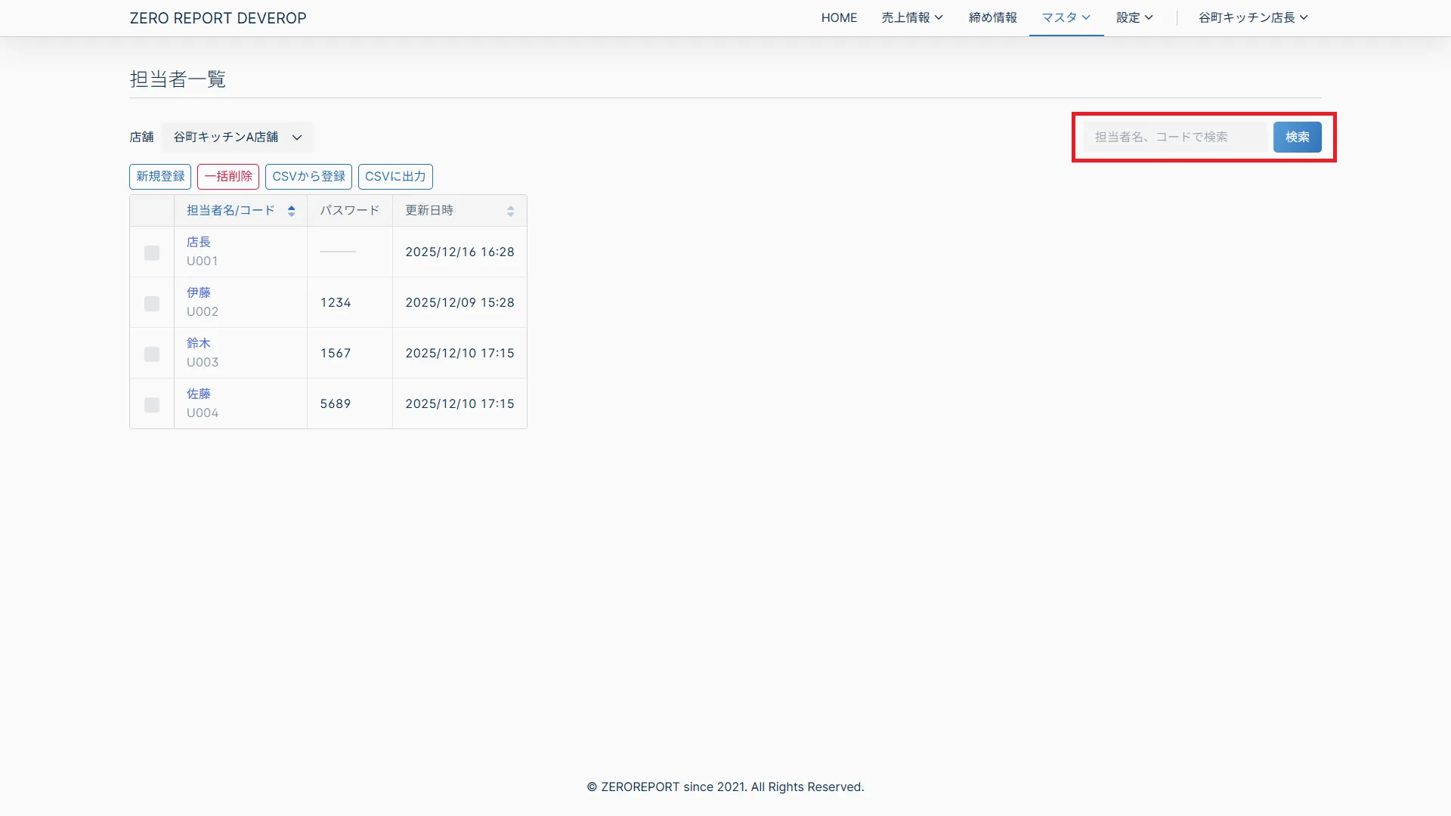This screenshot has width=1451, height=816.
Task: Sort by 更新日時 column arrows
Action: click(510, 211)
